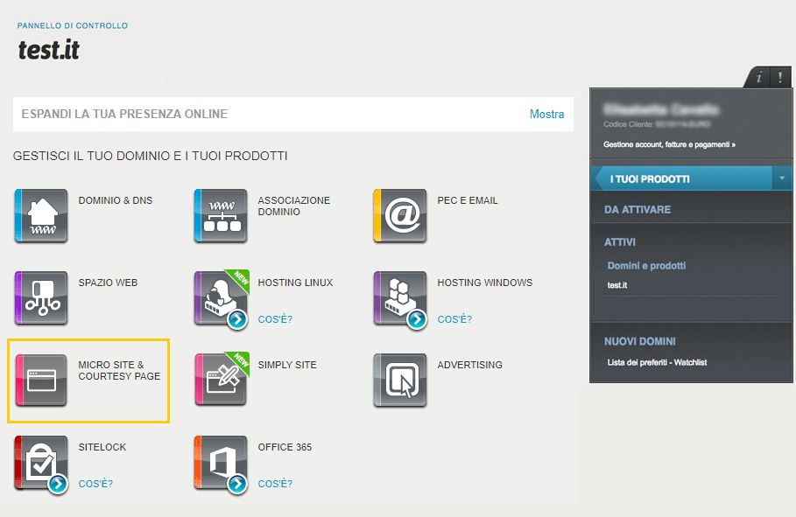Open the Hosting Windows icon
The width and height of the screenshot is (796, 517).
400,297
